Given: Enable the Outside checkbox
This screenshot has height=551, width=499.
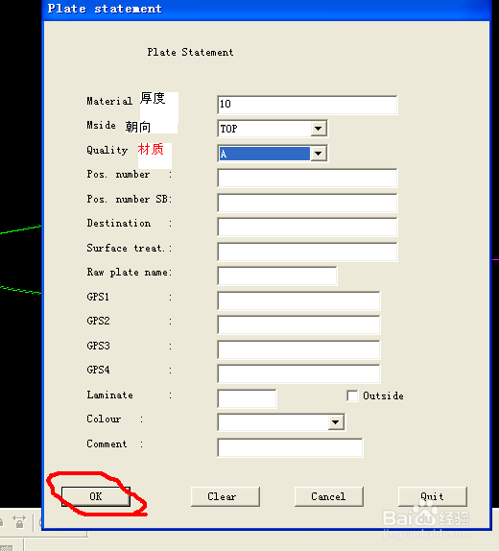Looking at the screenshot, I should pos(352,395).
